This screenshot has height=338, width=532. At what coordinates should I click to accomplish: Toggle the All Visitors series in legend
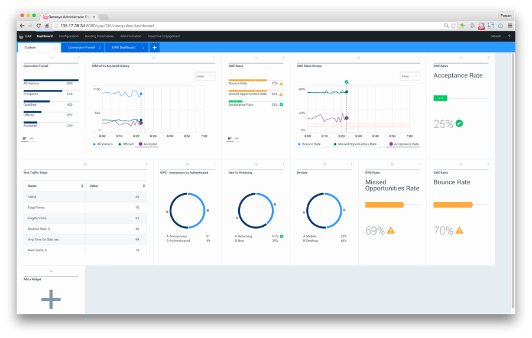point(103,144)
